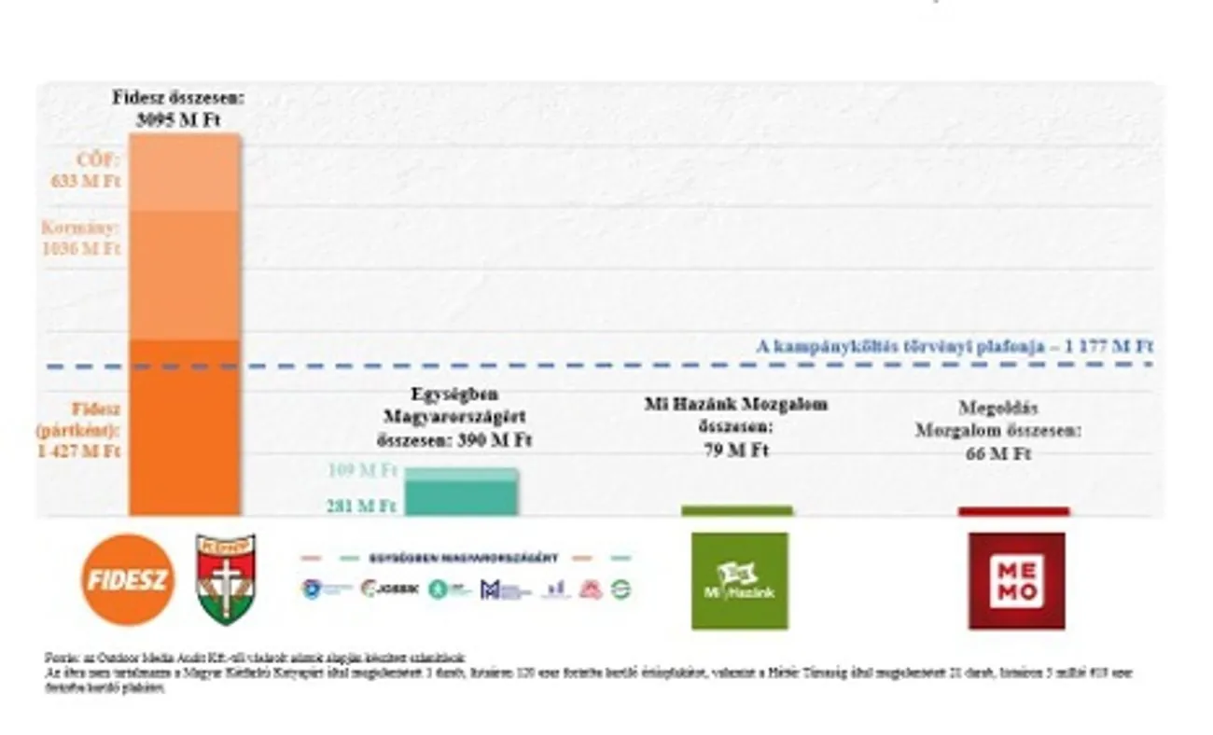Click the orange Fidesz circle logo
The height and width of the screenshot is (735, 1213).
click(127, 579)
